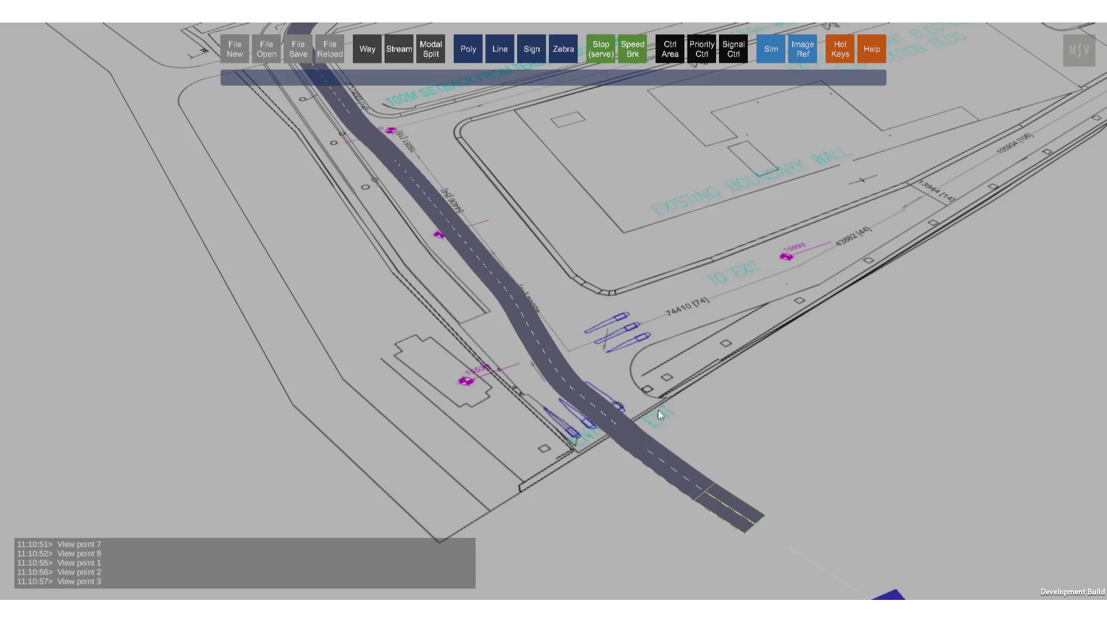Select the Speed Brk tool
The image size is (1107, 623).
pyautogui.click(x=632, y=49)
